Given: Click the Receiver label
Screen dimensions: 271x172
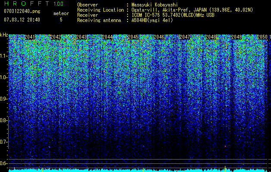Looking at the screenshot, I should (87, 15).
